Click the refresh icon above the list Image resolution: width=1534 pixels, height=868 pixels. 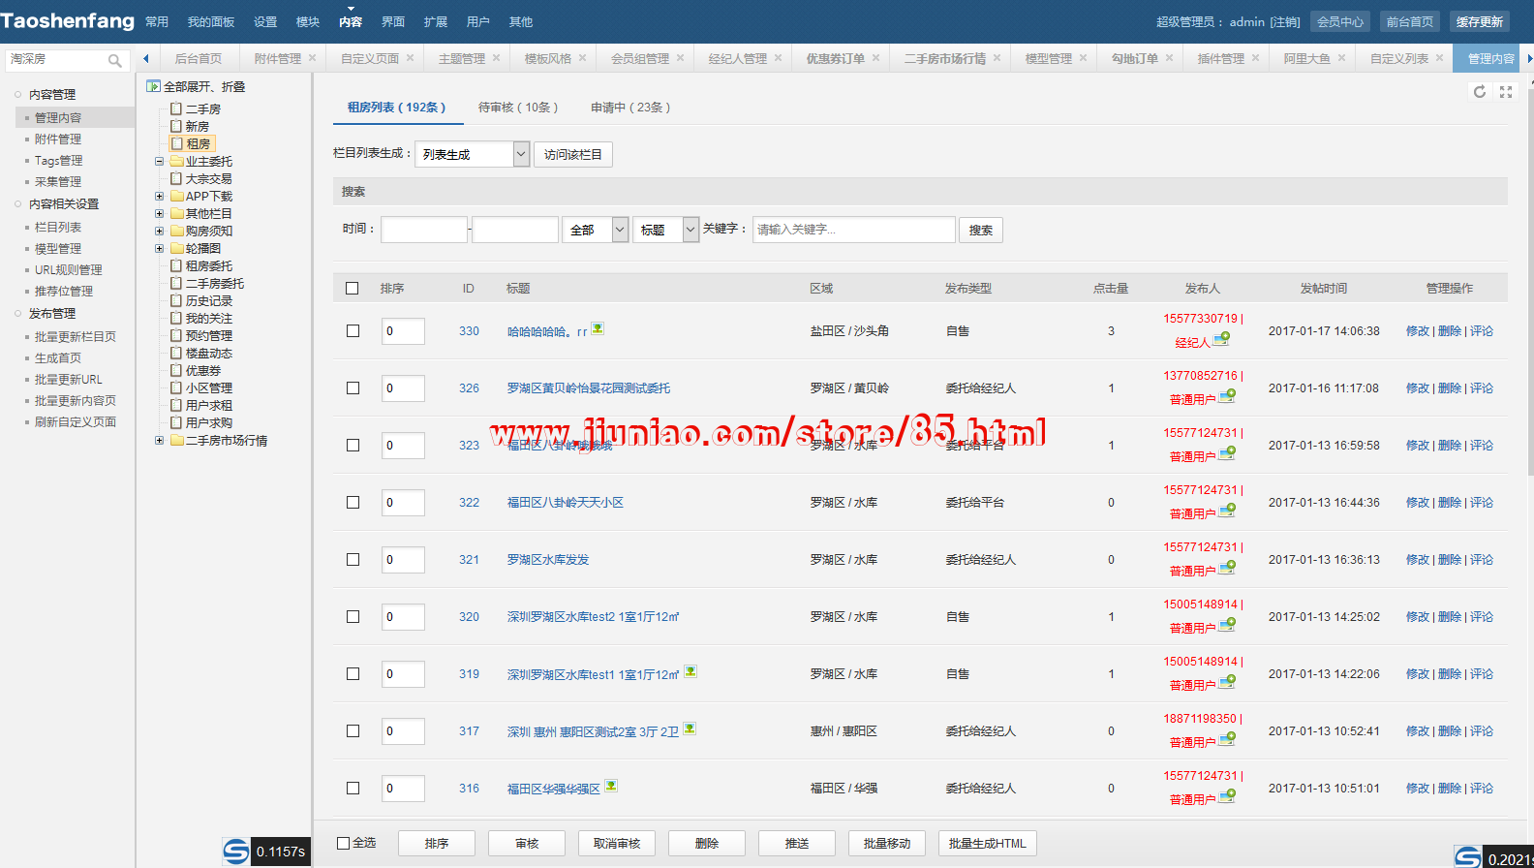1479,92
